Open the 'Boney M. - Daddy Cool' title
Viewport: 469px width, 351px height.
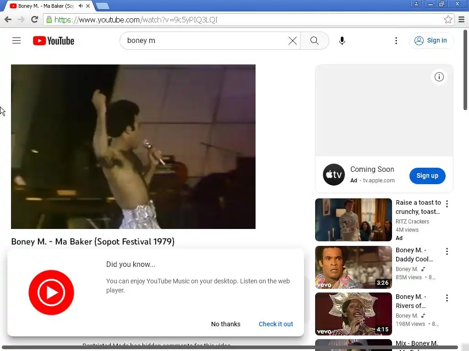point(414,255)
